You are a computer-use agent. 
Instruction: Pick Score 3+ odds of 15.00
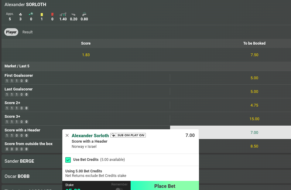[254, 119]
